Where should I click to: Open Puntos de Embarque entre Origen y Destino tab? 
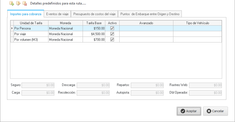(150, 14)
